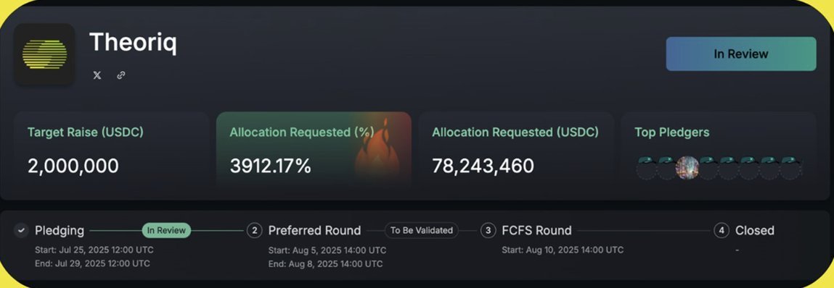Click the To Be Validated badge
The height and width of the screenshot is (288, 834).
click(422, 230)
